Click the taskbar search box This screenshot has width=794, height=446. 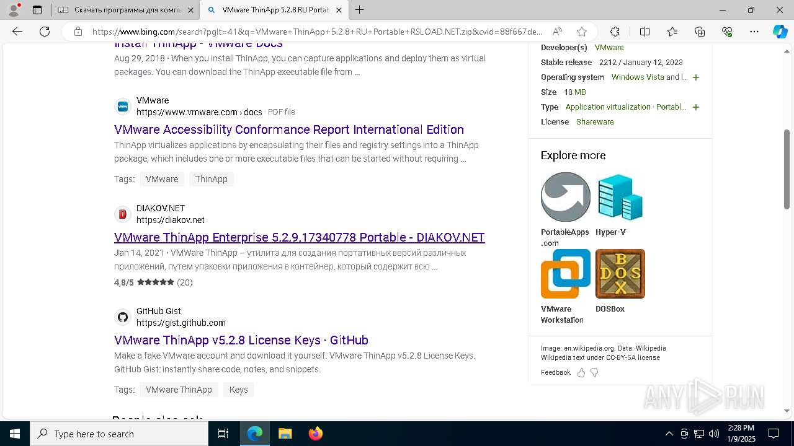point(119,434)
